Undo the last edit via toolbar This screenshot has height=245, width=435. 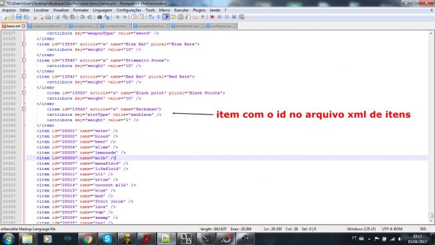[x=82, y=17]
